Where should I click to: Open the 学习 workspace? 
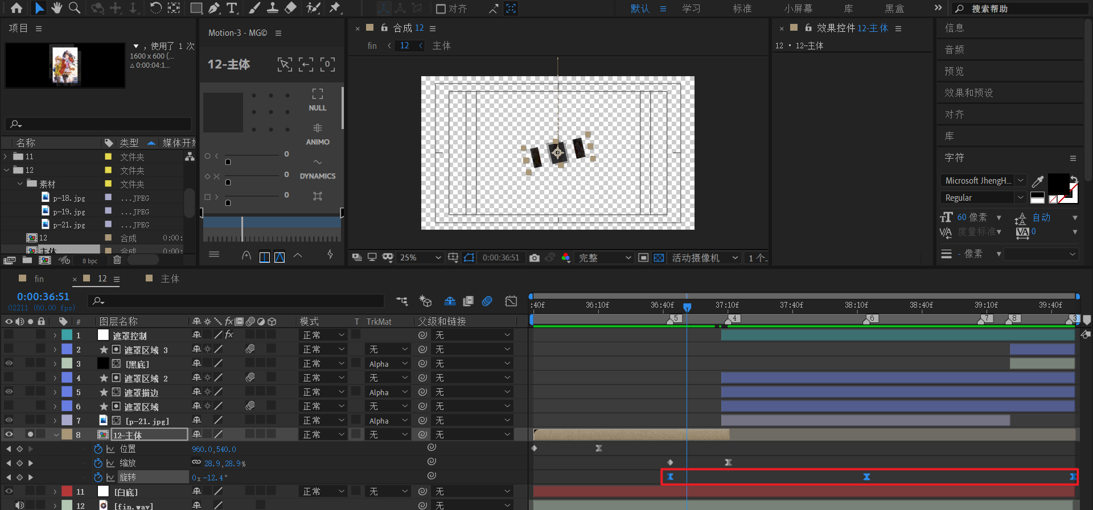pyautogui.click(x=691, y=9)
